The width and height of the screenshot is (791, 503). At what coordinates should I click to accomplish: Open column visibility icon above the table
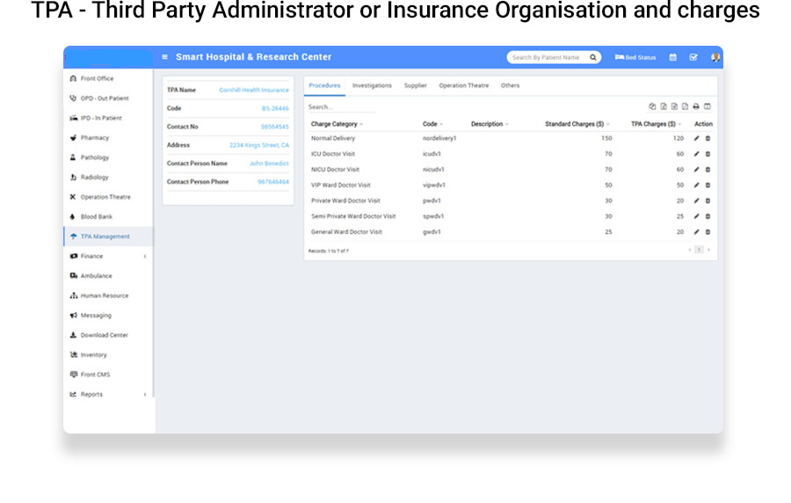coord(708,106)
